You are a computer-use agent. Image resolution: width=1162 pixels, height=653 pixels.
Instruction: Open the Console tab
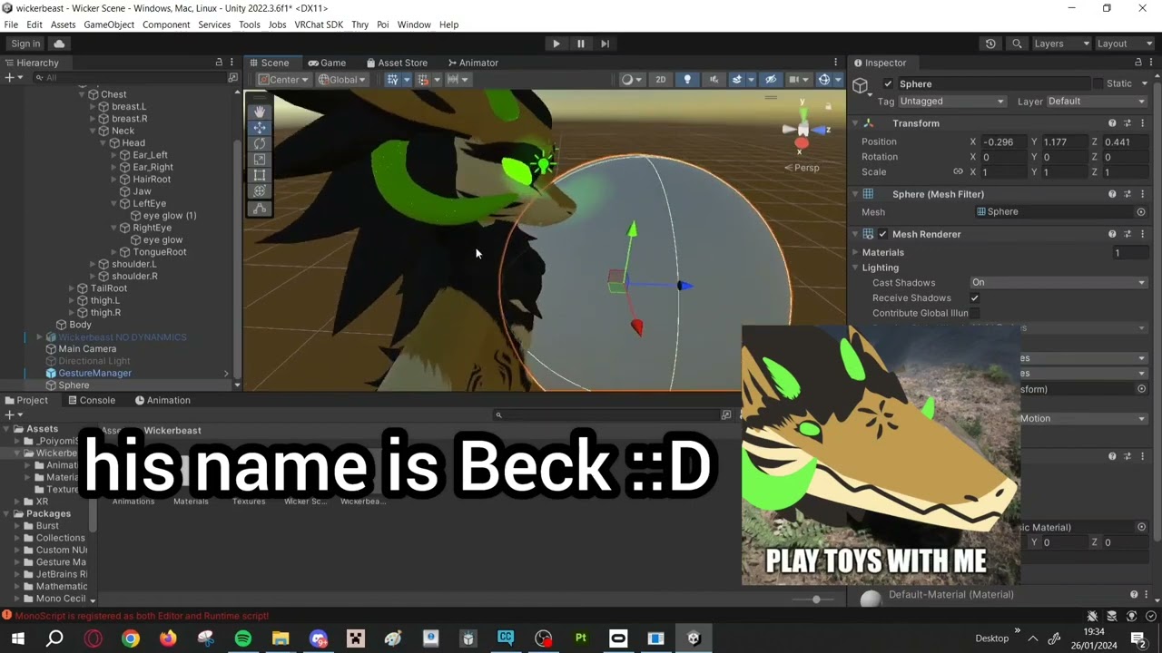(x=90, y=400)
